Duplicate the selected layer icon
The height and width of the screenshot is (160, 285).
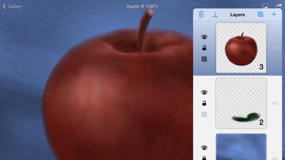(x=261, y=14)
